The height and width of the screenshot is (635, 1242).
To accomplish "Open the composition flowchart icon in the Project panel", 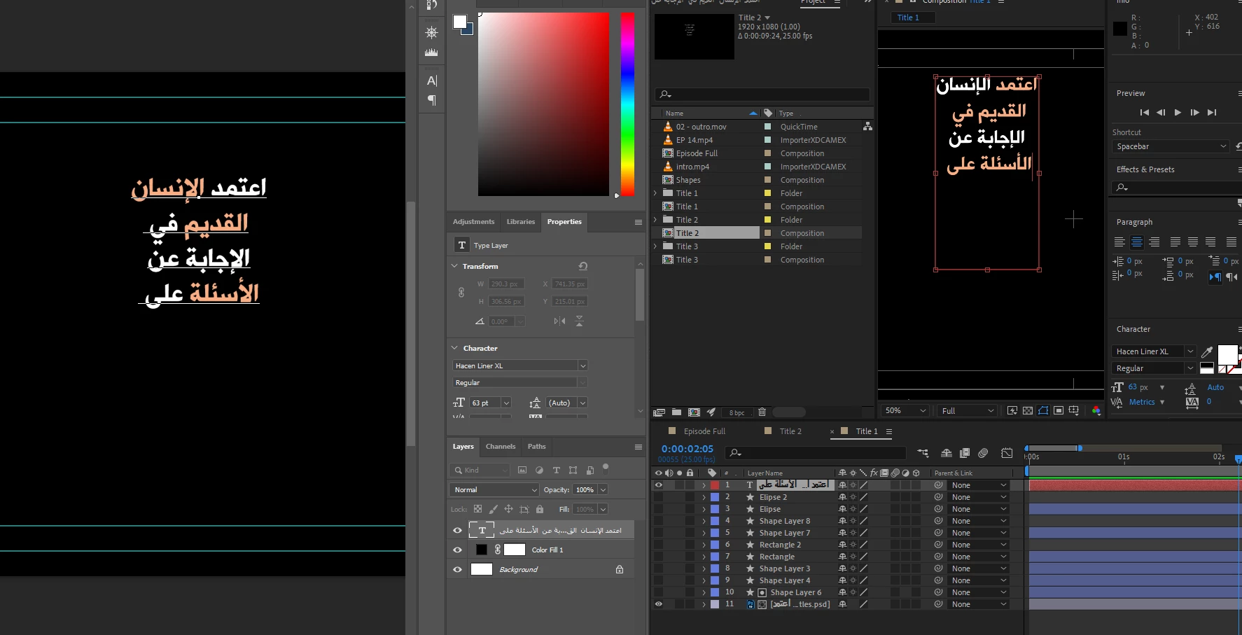I will [x=868, y=127].
